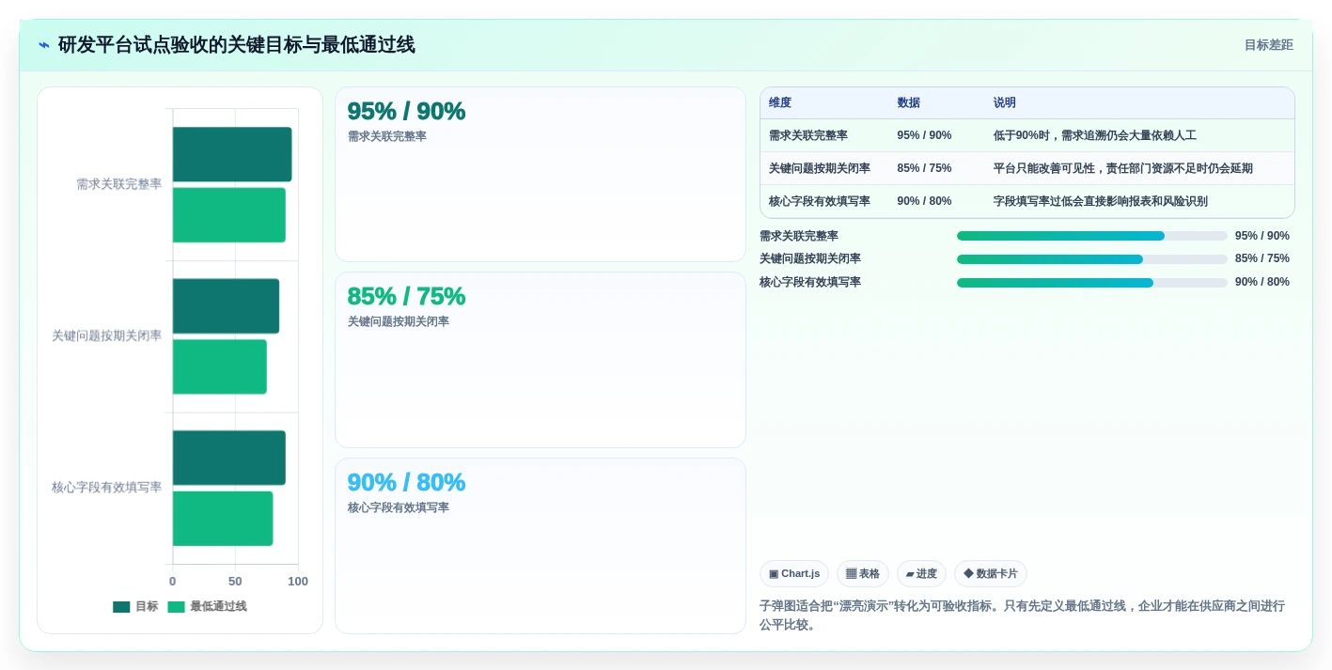Click the description starting 低于90%时
Screen dimensions: 1332x670
click(1094, 135)
